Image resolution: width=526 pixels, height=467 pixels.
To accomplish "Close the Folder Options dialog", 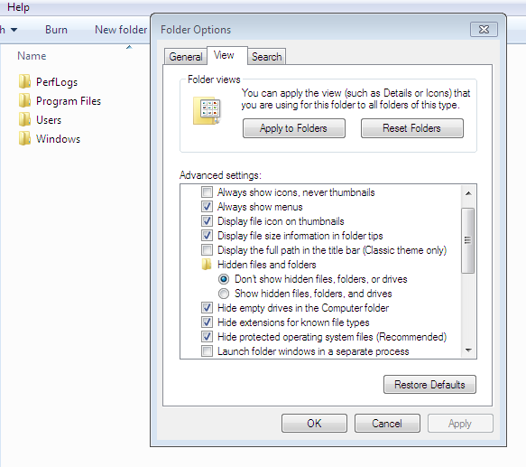I will coord(484,30).
